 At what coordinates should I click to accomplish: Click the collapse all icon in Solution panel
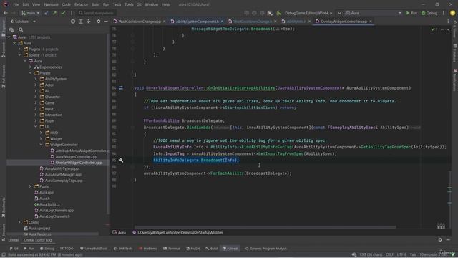pyautogui.click(x=88, y=21)
